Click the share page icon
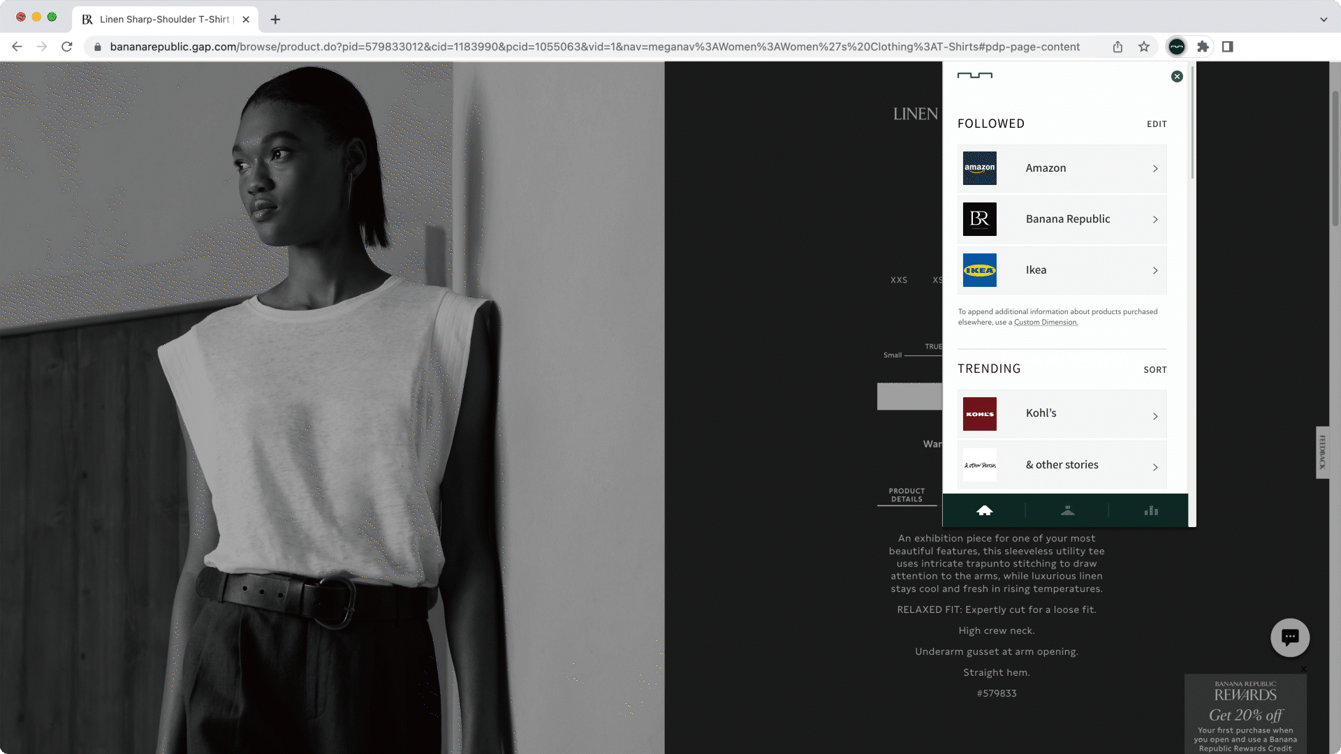 click(x=1117, y=47)
